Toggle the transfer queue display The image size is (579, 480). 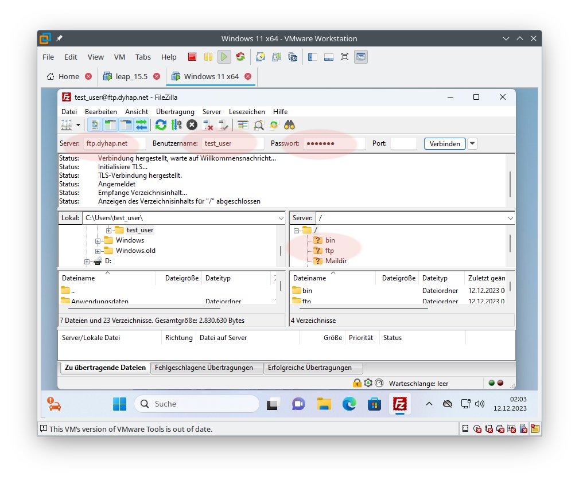click(x=141, y=124)
